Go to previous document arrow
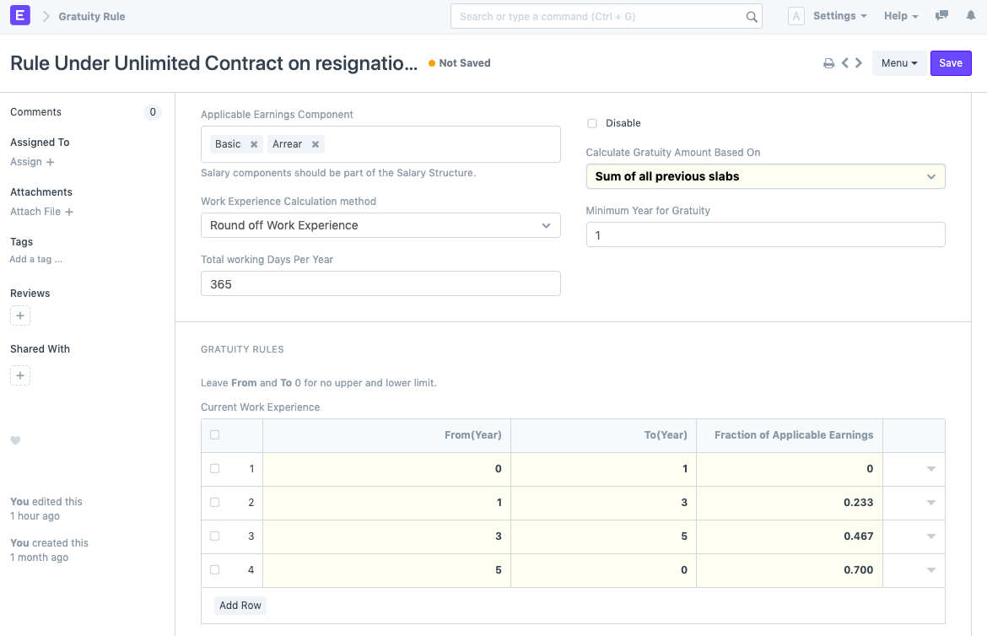This screenshot has height=636, width=987. 844,63
